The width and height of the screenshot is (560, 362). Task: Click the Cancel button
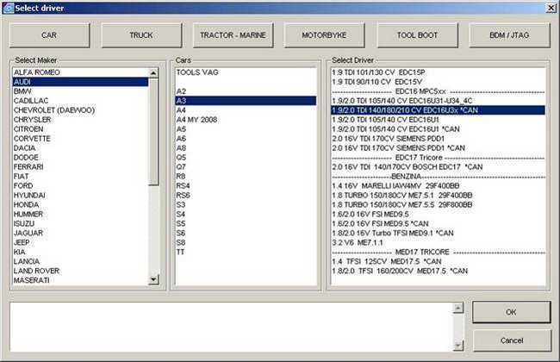(x=511, y=340)
